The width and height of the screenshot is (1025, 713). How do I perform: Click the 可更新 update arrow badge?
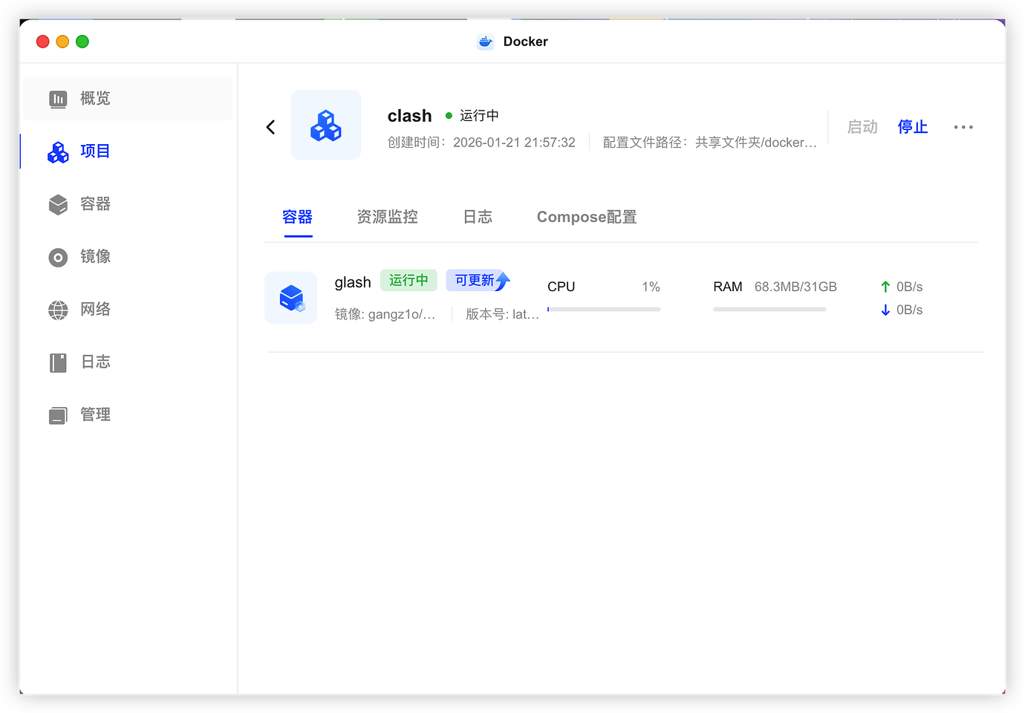click(x=478, y=280)
